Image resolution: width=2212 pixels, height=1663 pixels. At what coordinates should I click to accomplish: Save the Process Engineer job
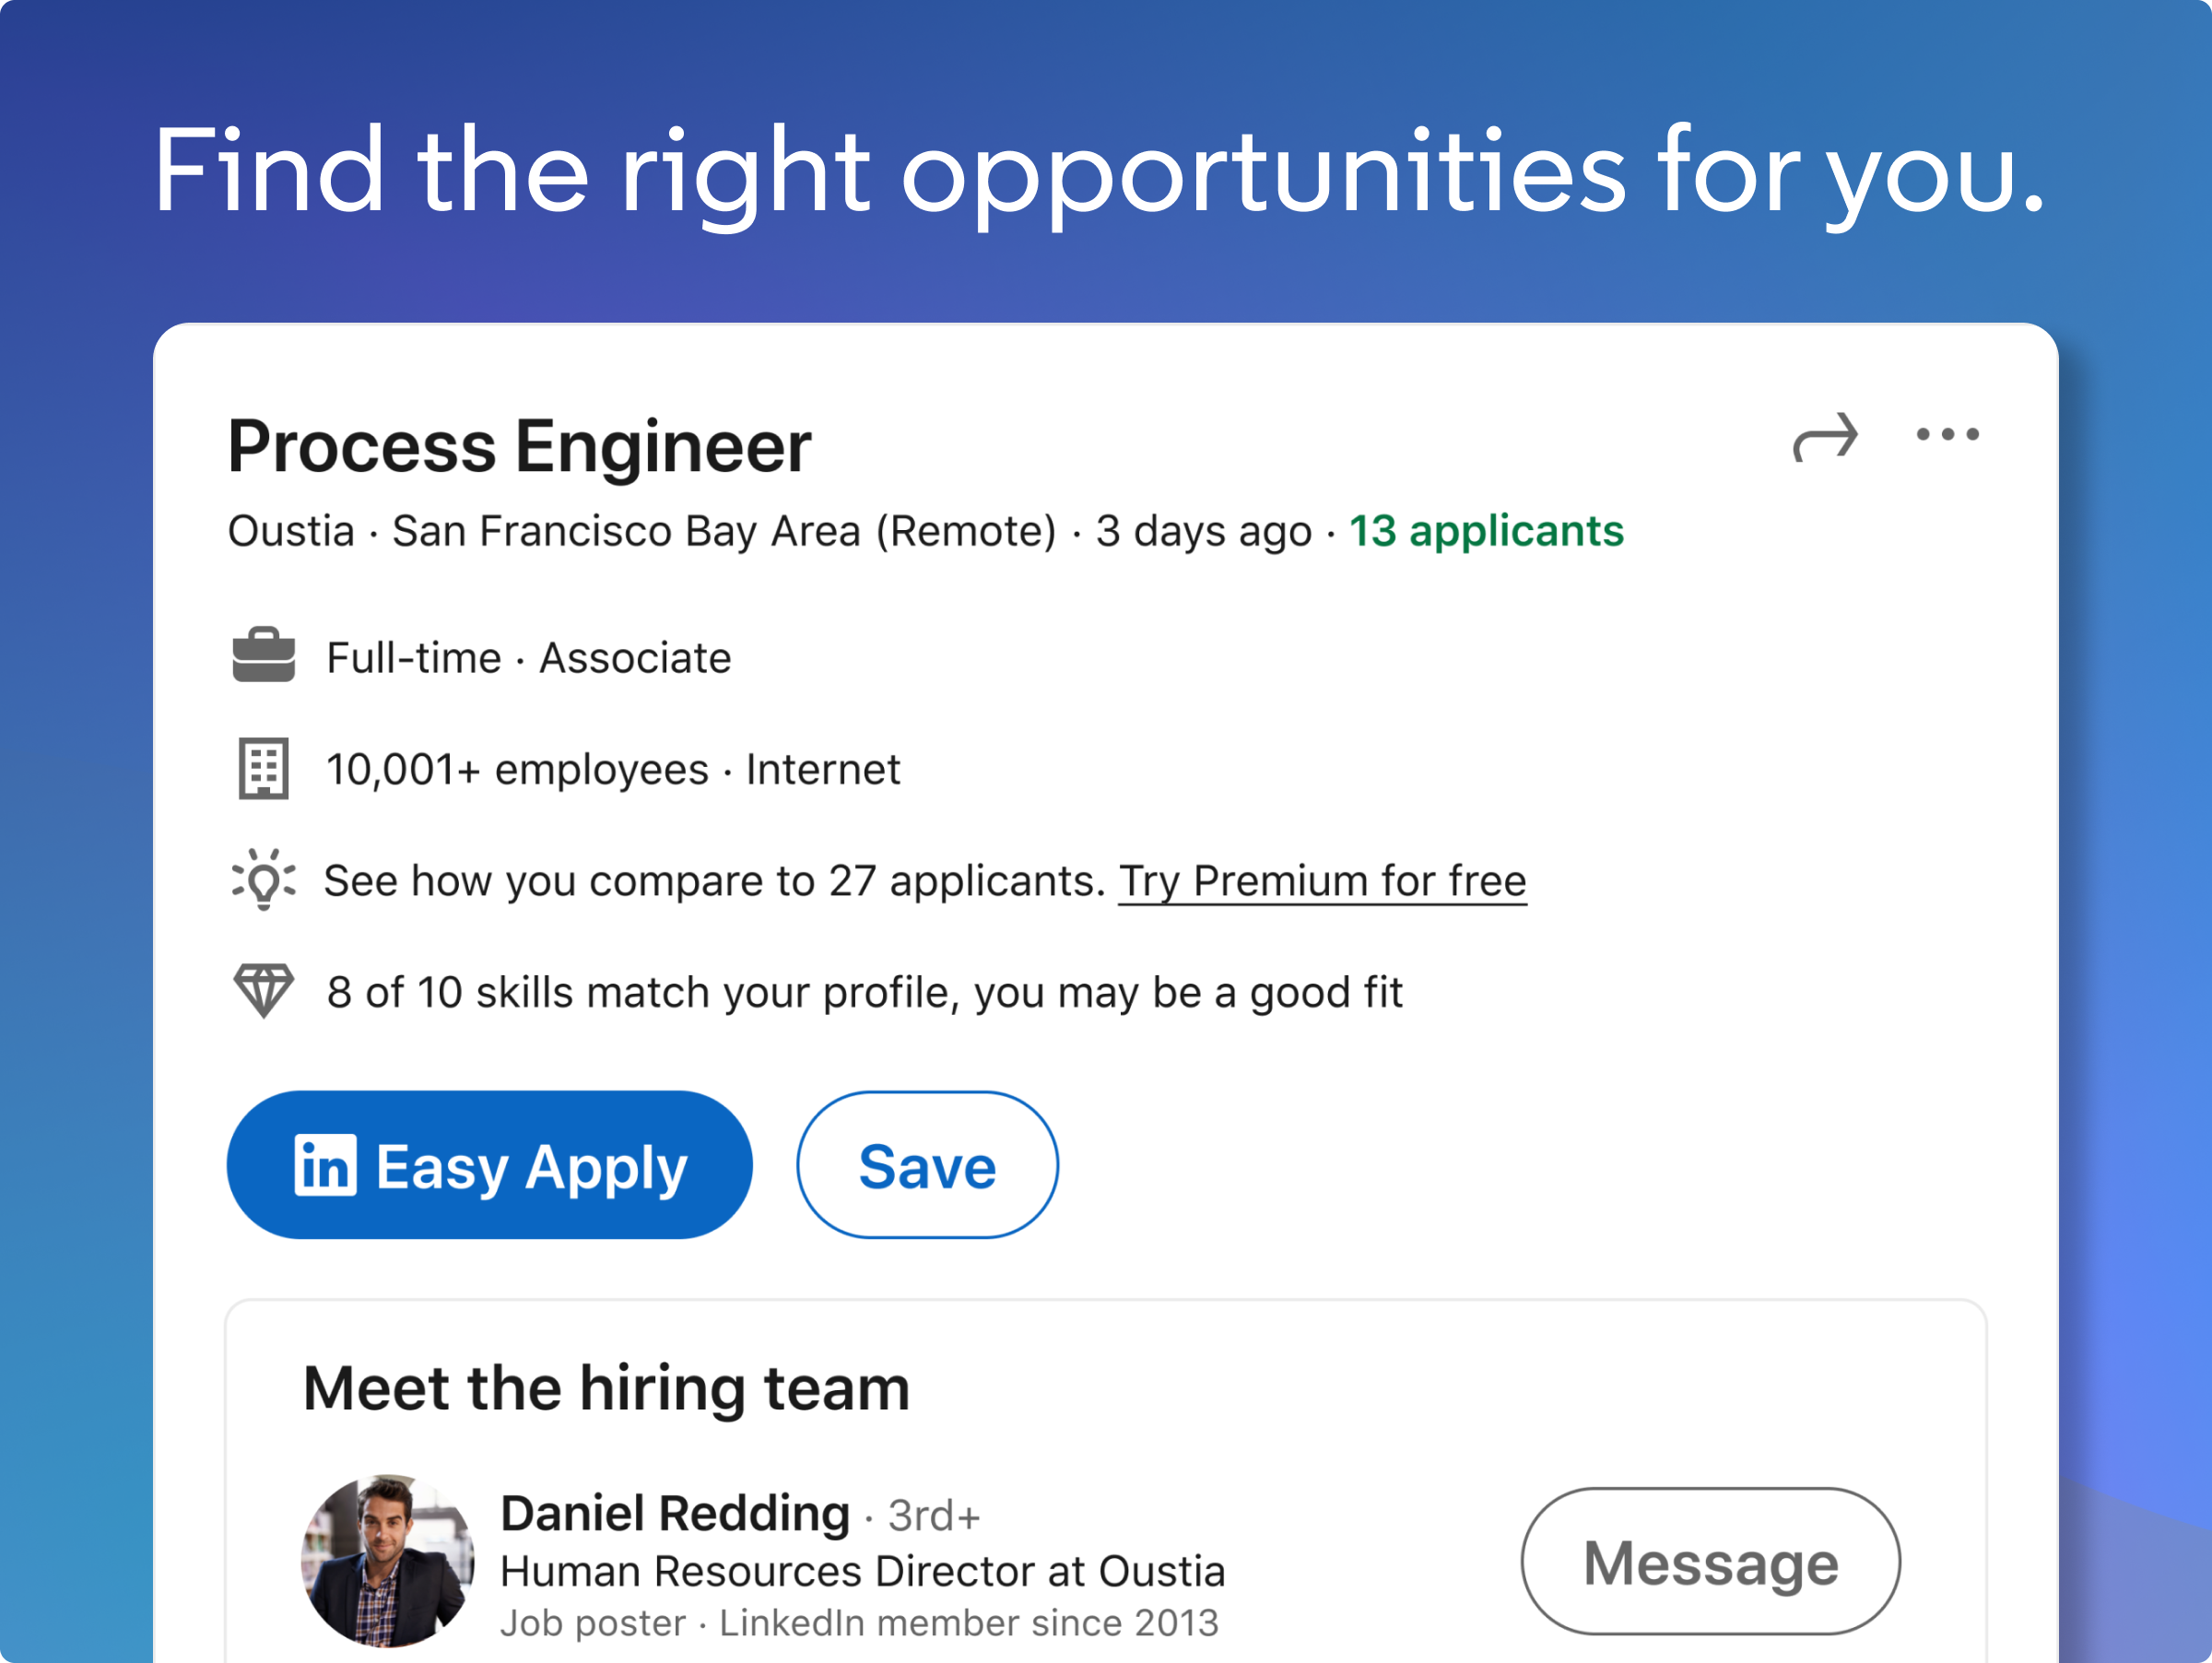(926, 1165)
